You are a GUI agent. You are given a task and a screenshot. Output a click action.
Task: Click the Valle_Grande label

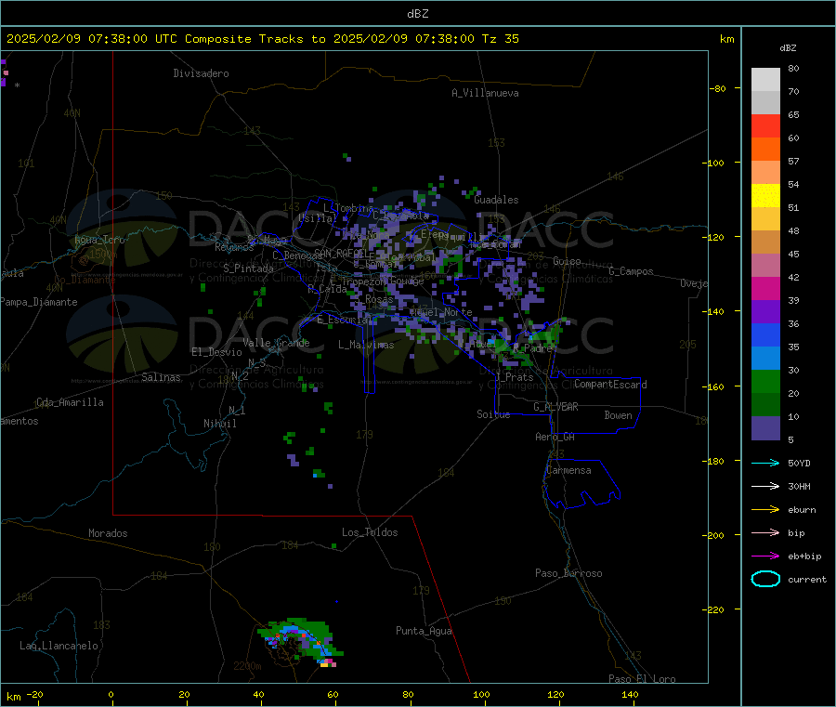click(276, 343)
